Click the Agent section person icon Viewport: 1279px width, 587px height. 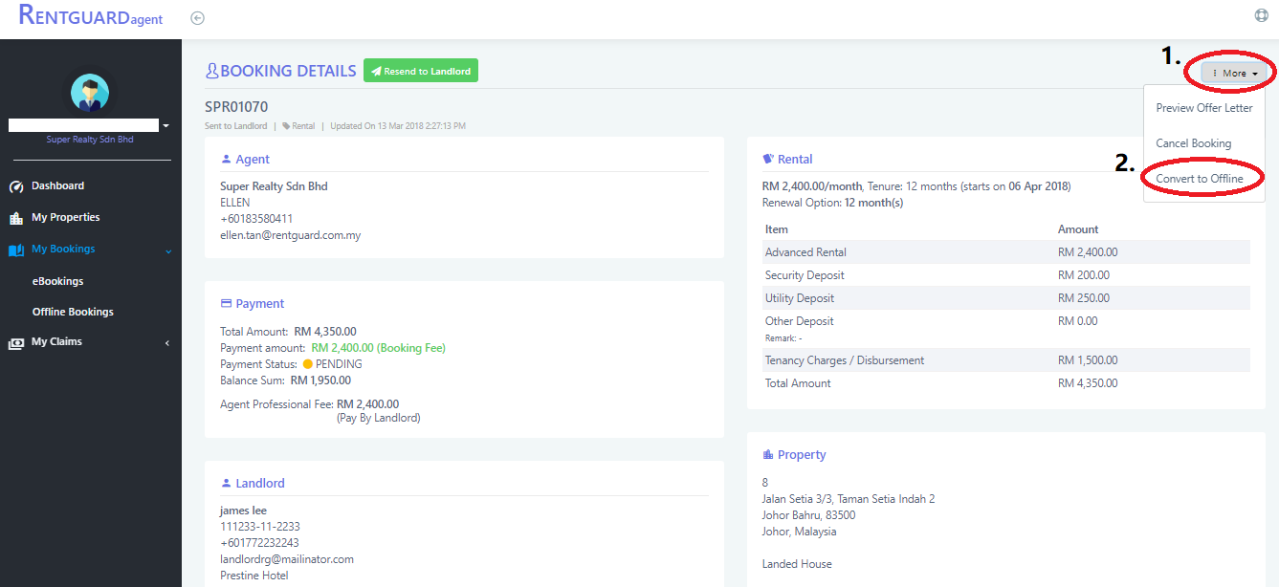click(x=226, y=160)
